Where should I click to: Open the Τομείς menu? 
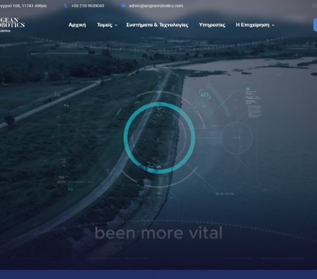pyautogui.click(x=104, y=25)
